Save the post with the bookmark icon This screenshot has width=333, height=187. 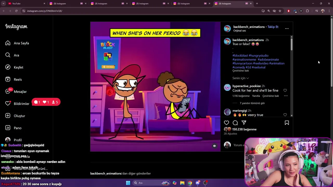(x=287, y=123)
